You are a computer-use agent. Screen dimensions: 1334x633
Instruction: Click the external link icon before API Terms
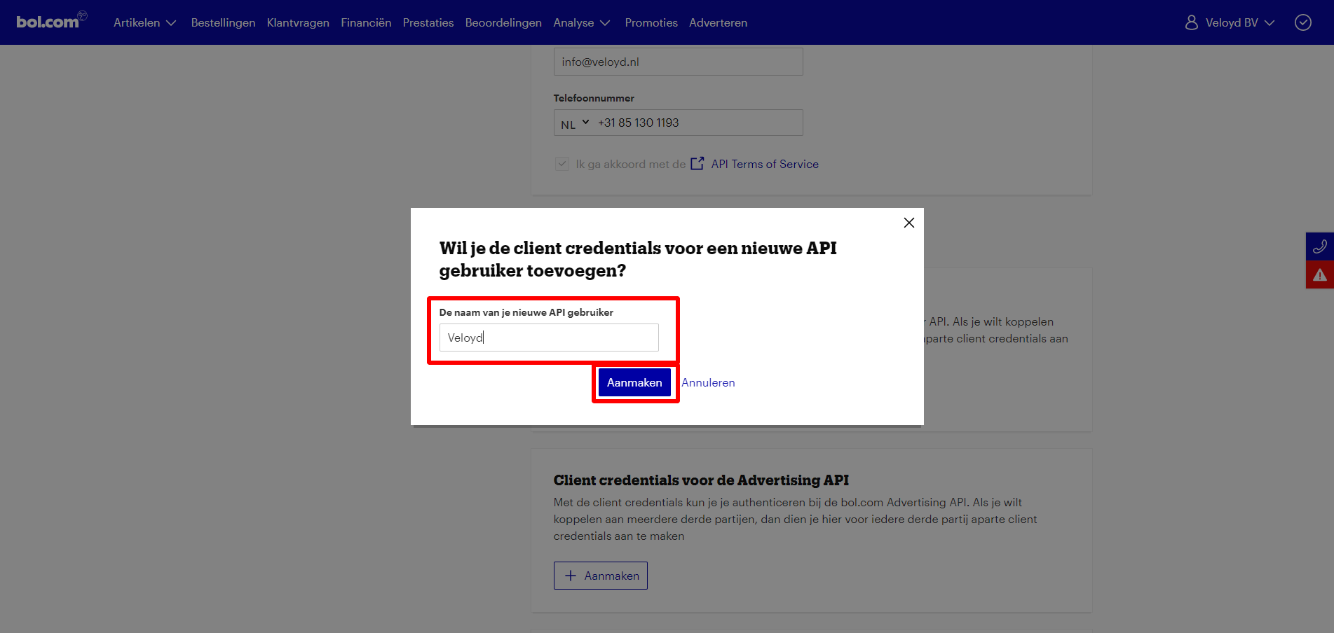[x=697, y=163]
